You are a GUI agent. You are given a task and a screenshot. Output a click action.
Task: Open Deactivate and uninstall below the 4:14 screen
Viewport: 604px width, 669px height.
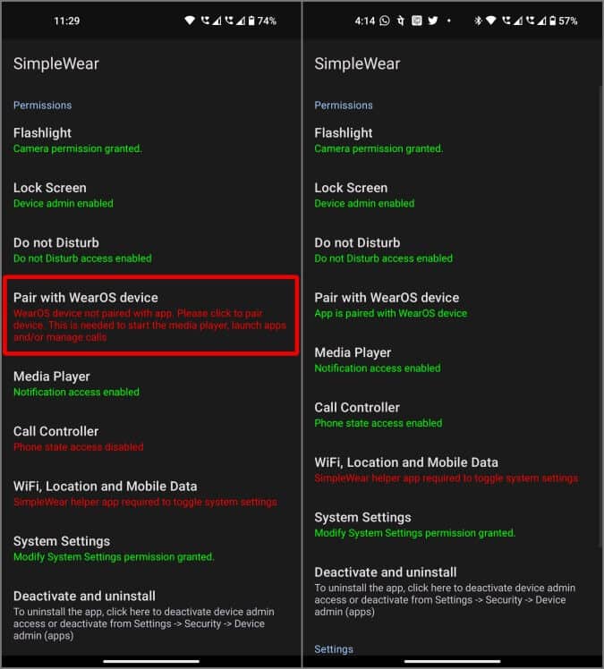click(452, 591)
